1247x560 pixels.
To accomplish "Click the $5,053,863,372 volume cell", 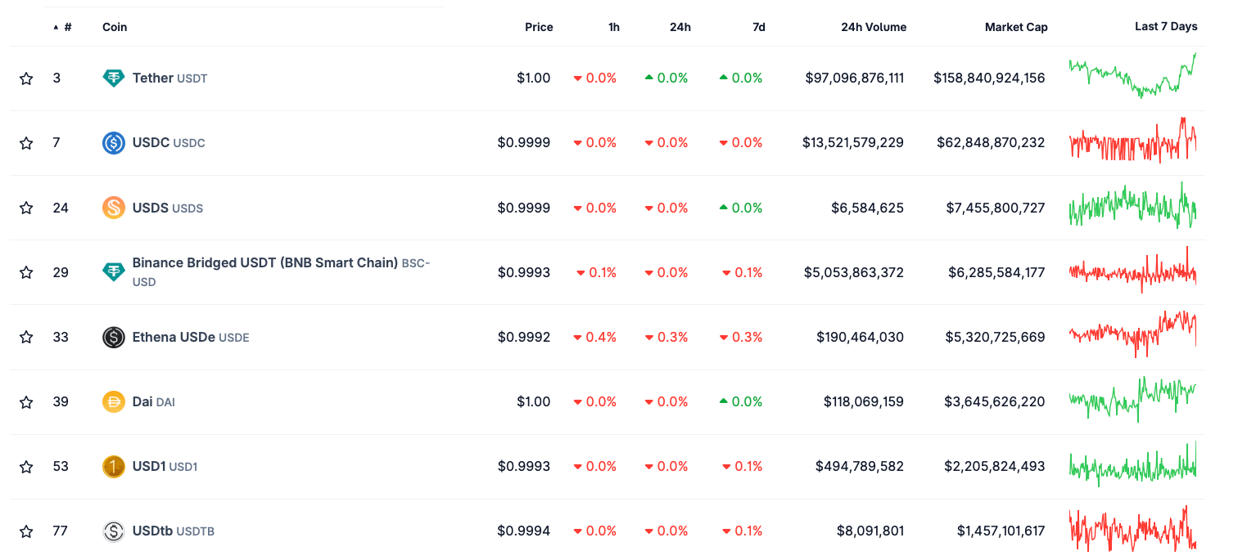I will click(x=854, y=272).
